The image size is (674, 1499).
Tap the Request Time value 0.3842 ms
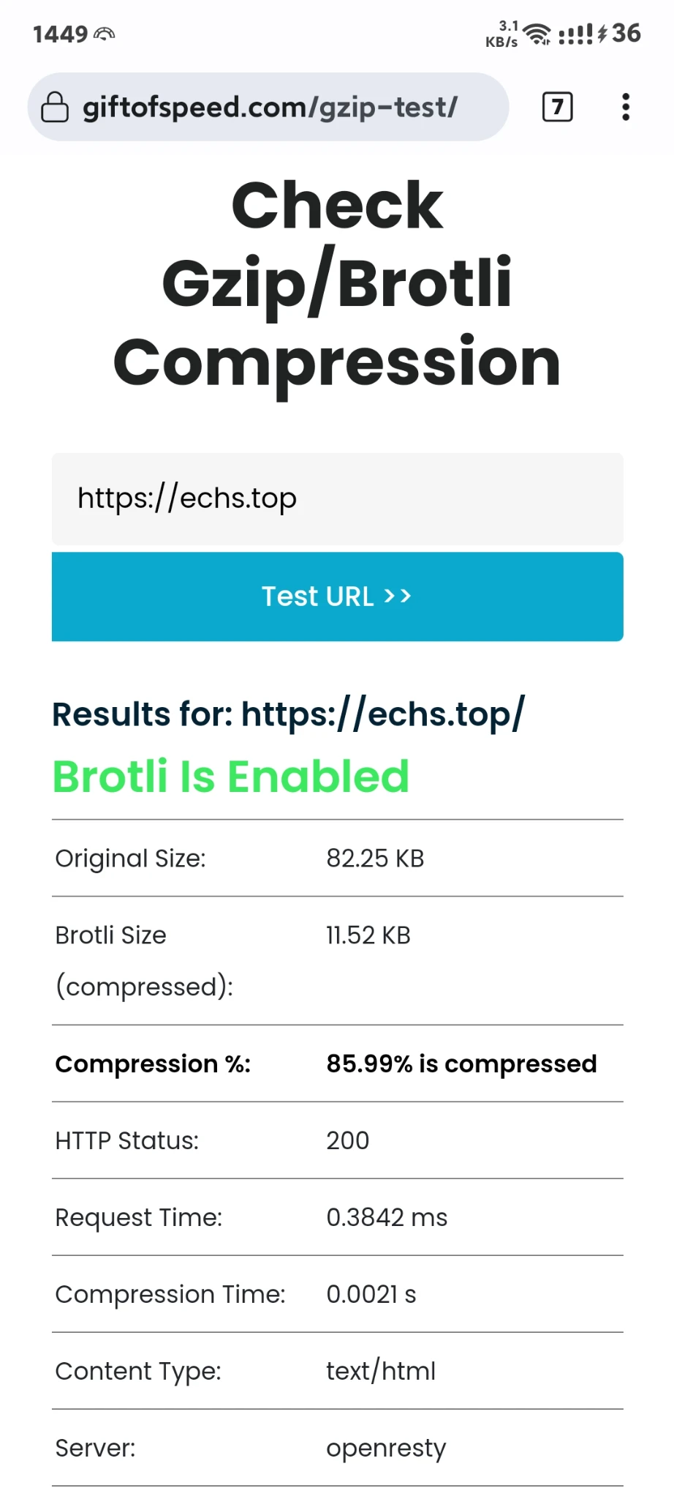387,1217
